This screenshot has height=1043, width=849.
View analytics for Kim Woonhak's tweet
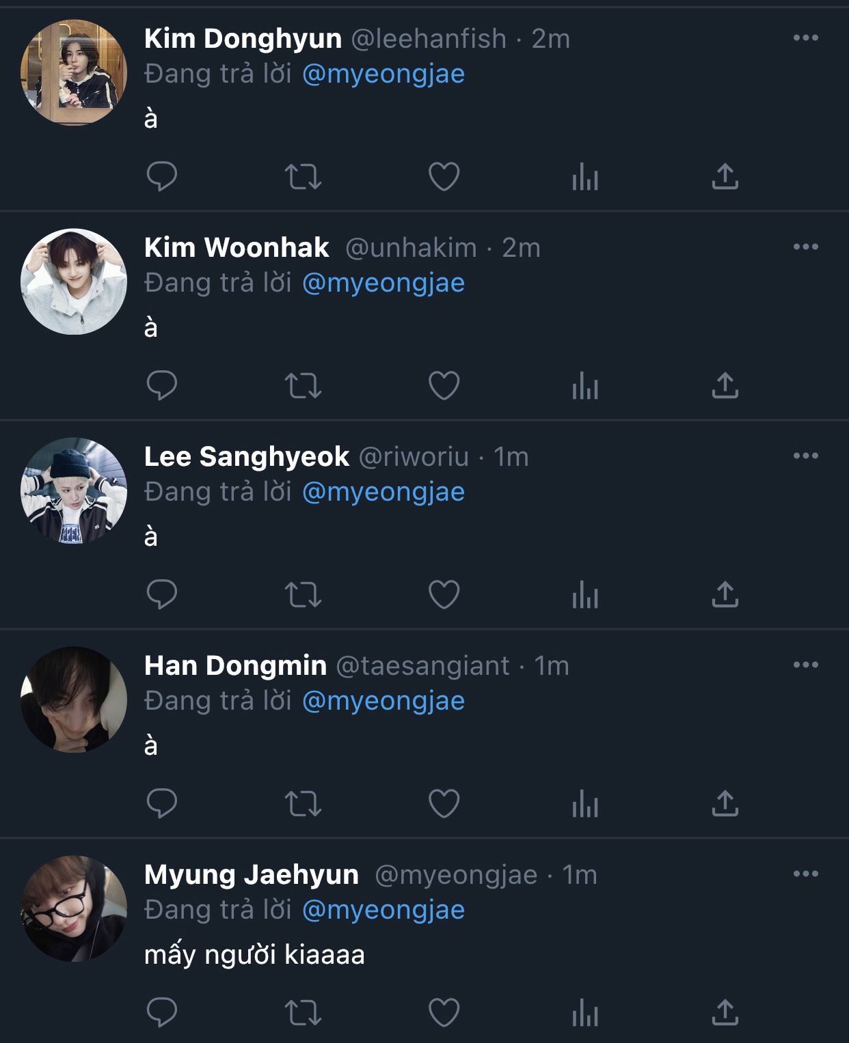click(584, 386)
